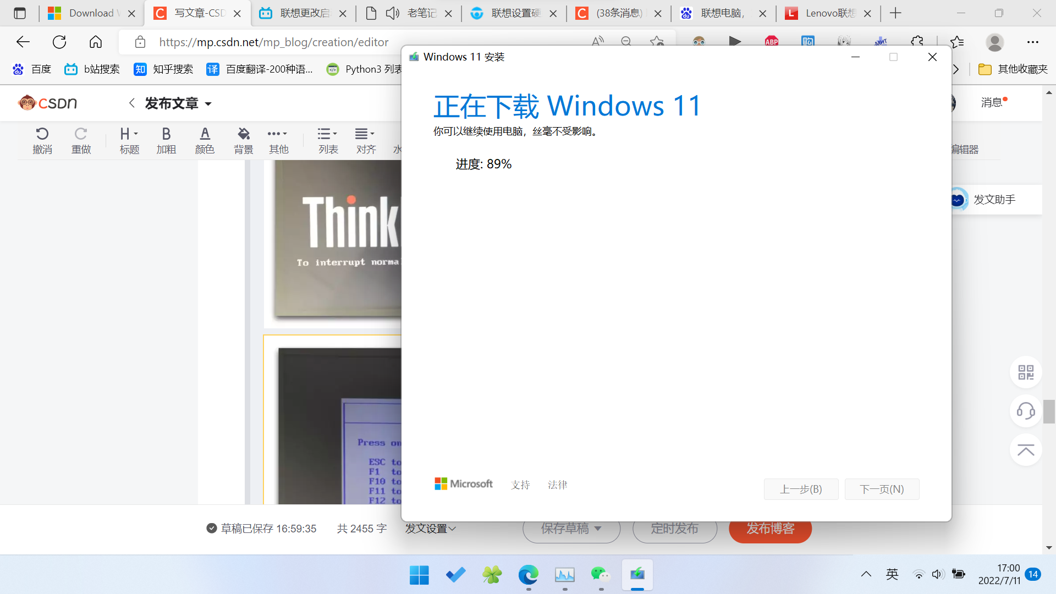Undo last edit with 撤消 icon
This screenshot has height=594, width=1056.
pos(42,141)
